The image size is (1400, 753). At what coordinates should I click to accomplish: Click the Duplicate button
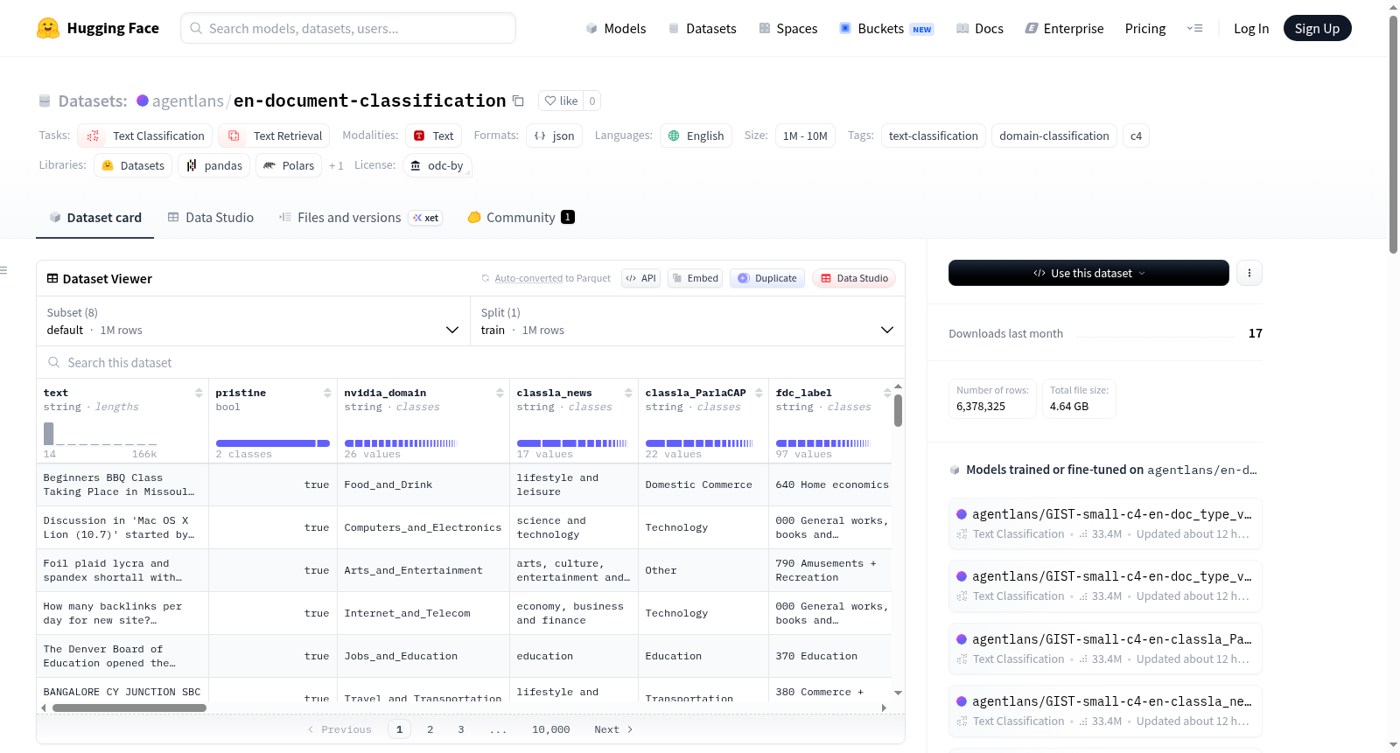(767, 278)
